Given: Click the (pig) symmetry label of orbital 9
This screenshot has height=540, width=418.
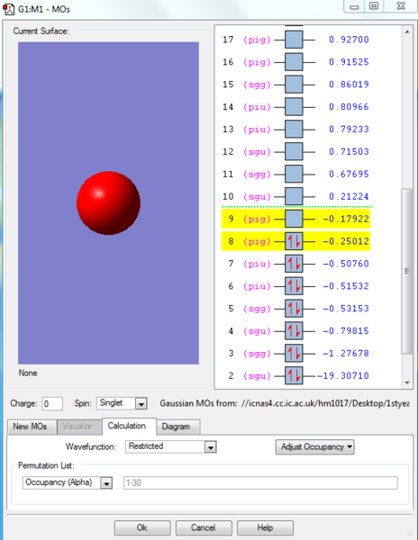Looking at the screenshot, I should 257,219.
